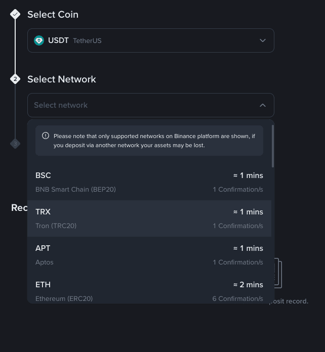Click the 6 Confirmation/s label for ETH
The image size is (325, 352).
pyautogui.click(x=237, y=298)
